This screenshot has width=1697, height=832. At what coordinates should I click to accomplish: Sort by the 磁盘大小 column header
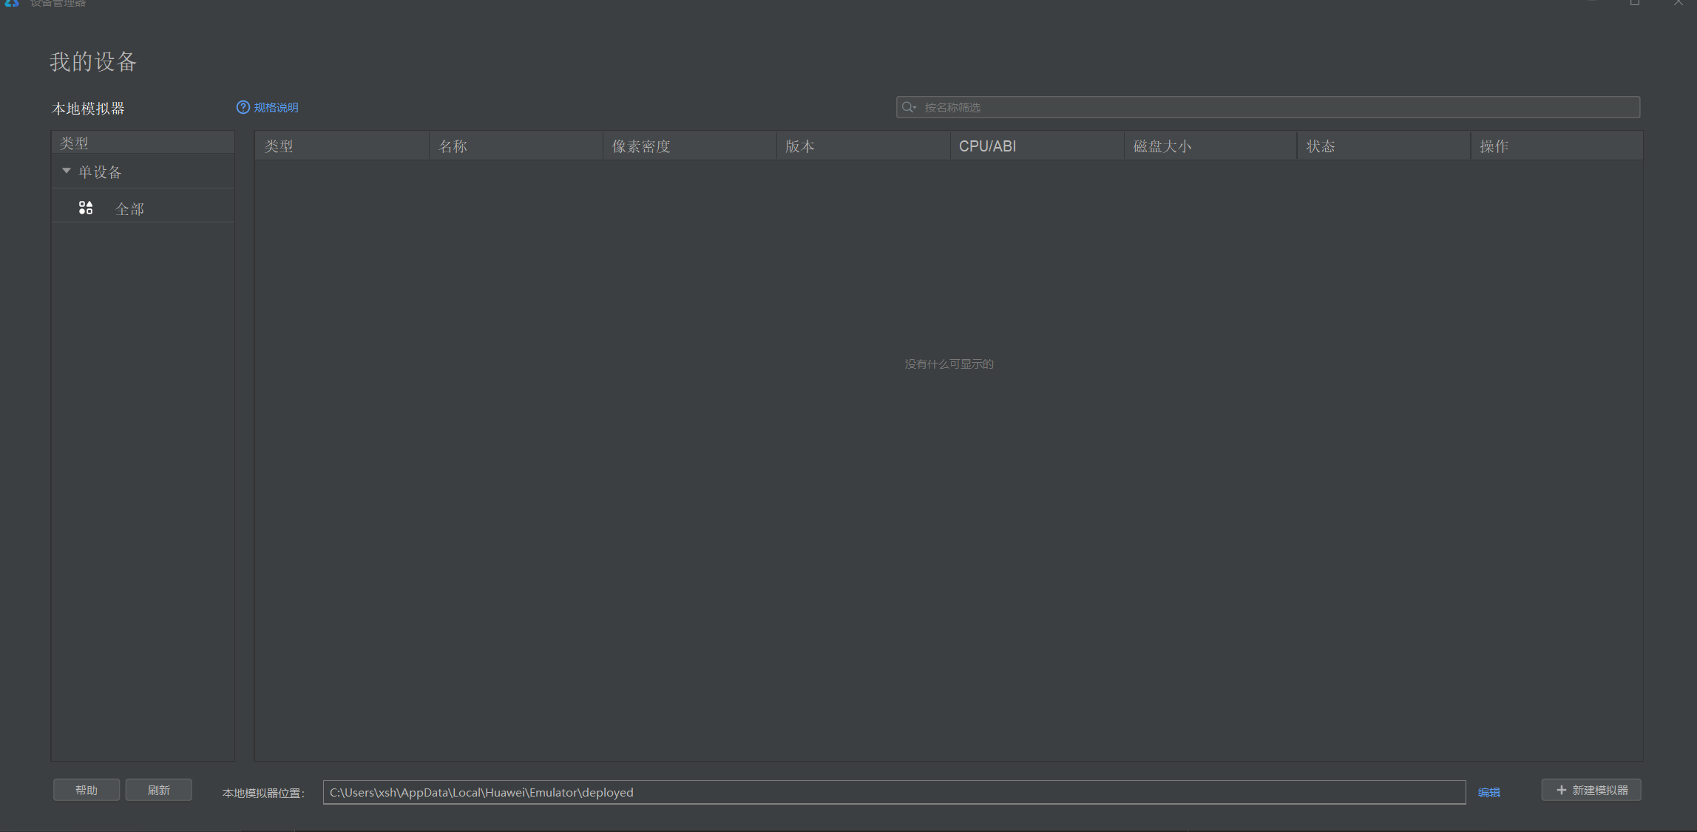coord(1210,146)
